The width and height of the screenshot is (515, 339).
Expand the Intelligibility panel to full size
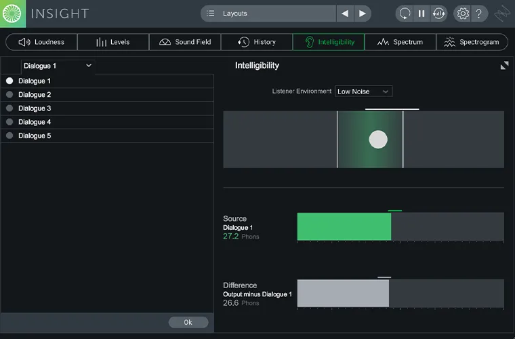click(504, 65)
